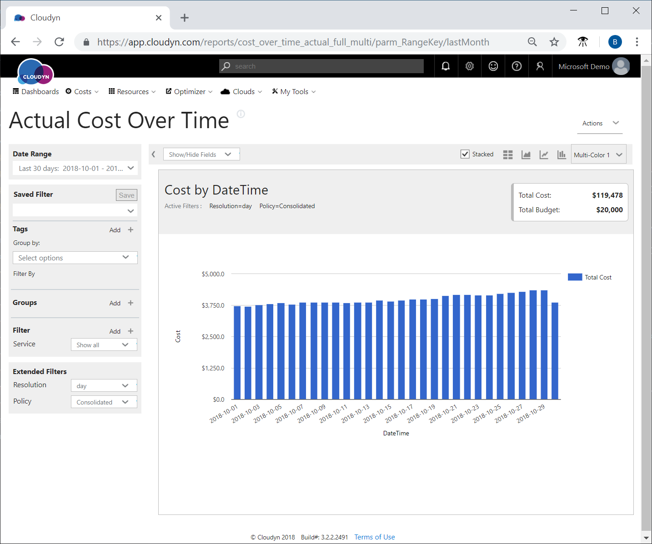This screenshot has height=544, width=652.
Task: Open the My Tools menu
Action: (x=294, y=92)
